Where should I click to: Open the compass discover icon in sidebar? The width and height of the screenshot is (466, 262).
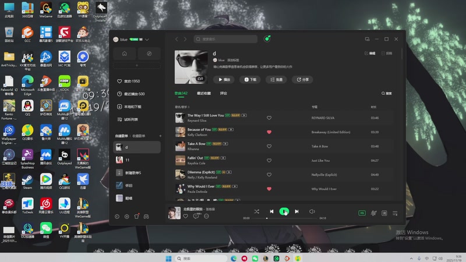(149, 54)
